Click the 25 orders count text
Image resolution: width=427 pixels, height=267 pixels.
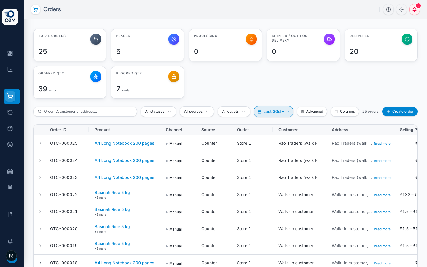pyautogui.click(x=370, y=112)
